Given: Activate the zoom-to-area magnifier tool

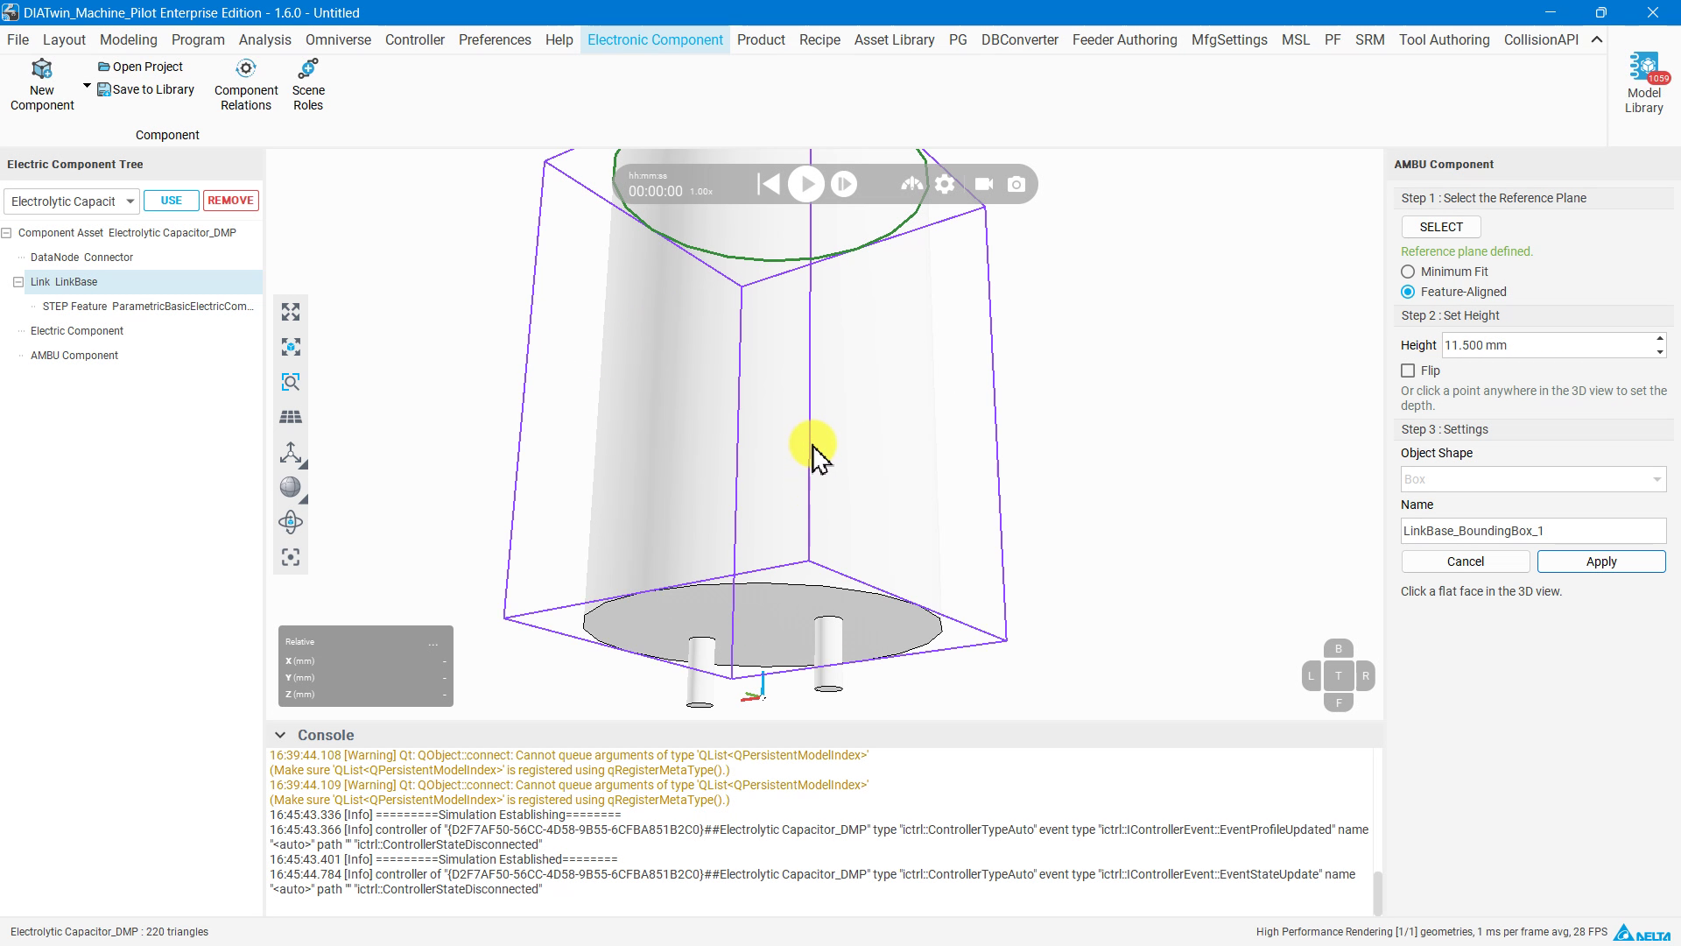Looking at the screenshot, I should point(291,383).
